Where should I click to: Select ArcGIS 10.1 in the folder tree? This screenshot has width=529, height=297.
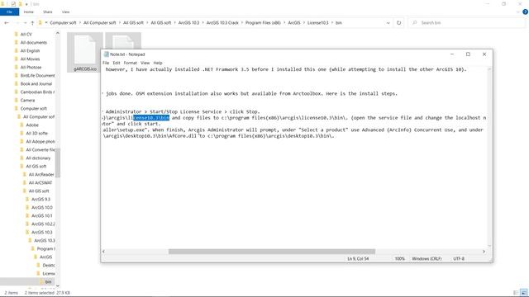[x=42, y=216]
